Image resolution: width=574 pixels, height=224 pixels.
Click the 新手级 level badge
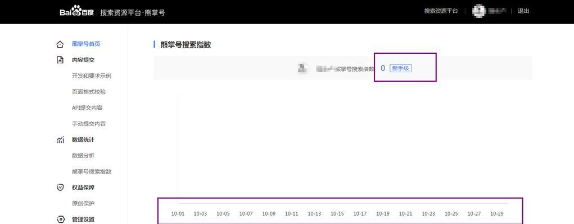coord(400,68)
